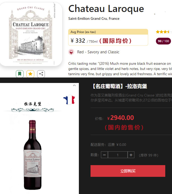Decrease quantity with the minus button
This screenshot has width=172, height=194.
[x=104, y=155]
